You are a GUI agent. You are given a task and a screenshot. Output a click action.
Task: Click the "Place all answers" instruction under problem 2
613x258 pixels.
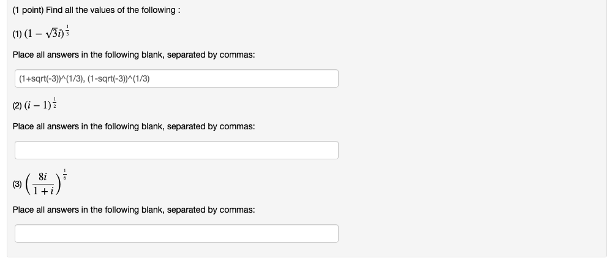coord(134,126)
